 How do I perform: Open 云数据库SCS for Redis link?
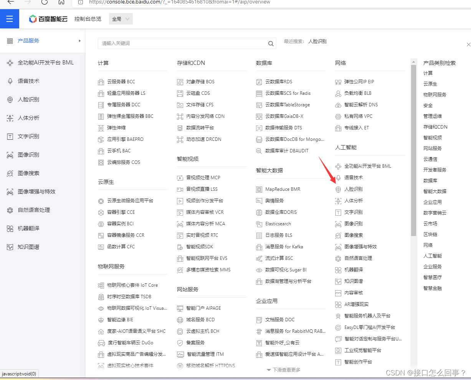[288, 93]
